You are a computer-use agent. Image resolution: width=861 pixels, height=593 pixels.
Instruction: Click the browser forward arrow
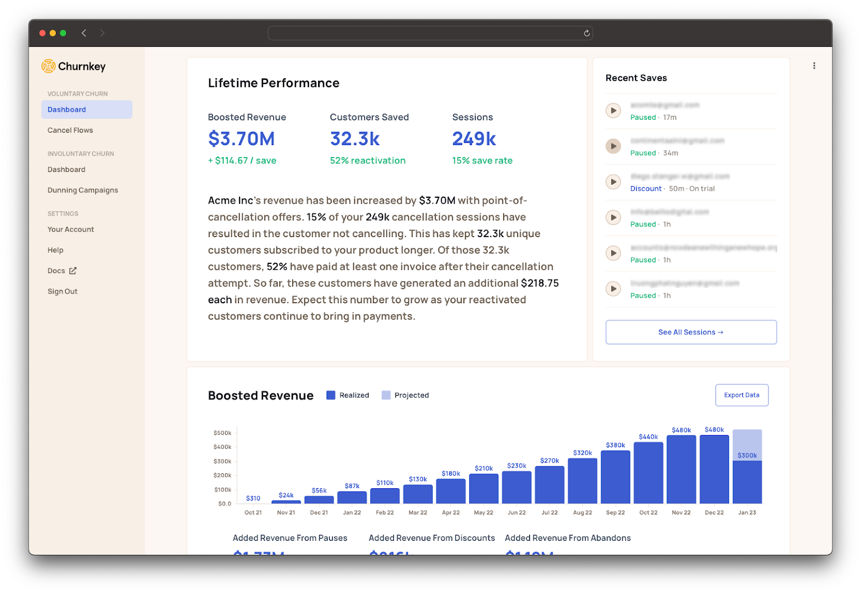[x=102, y=33]
